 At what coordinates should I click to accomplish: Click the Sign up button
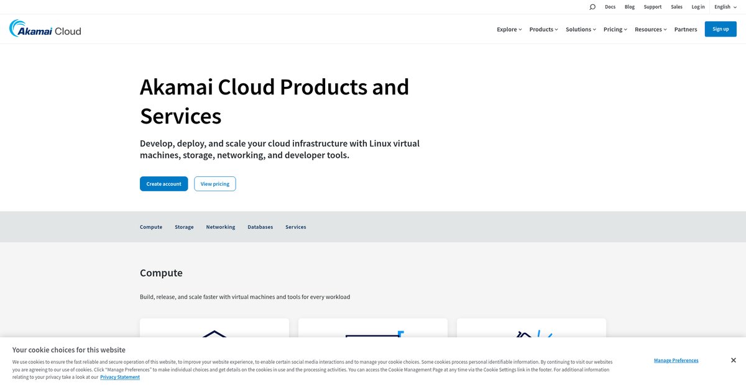(x=721, y=29)
